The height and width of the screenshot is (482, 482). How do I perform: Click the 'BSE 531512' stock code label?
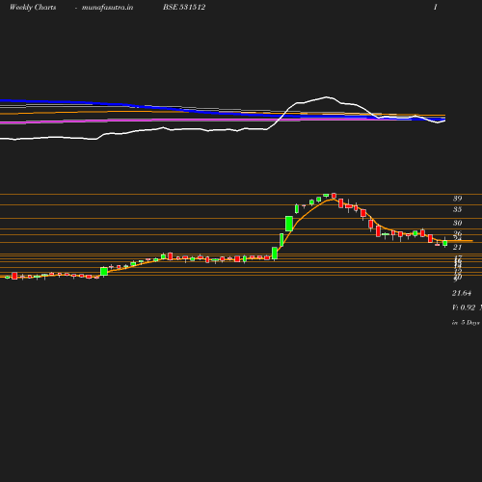(184, 7)
